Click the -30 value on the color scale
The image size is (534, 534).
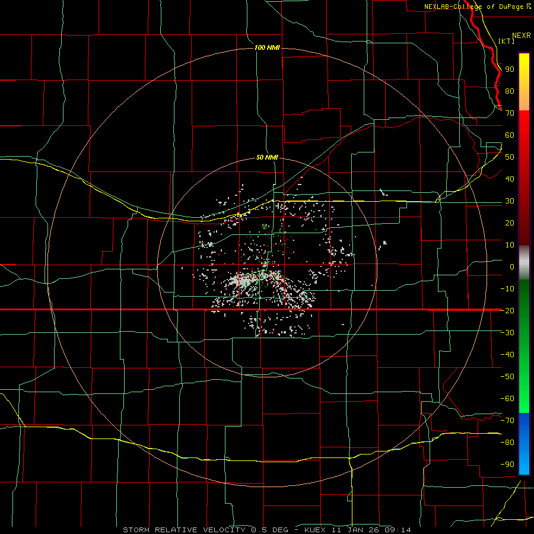click(x=507, y=333)
